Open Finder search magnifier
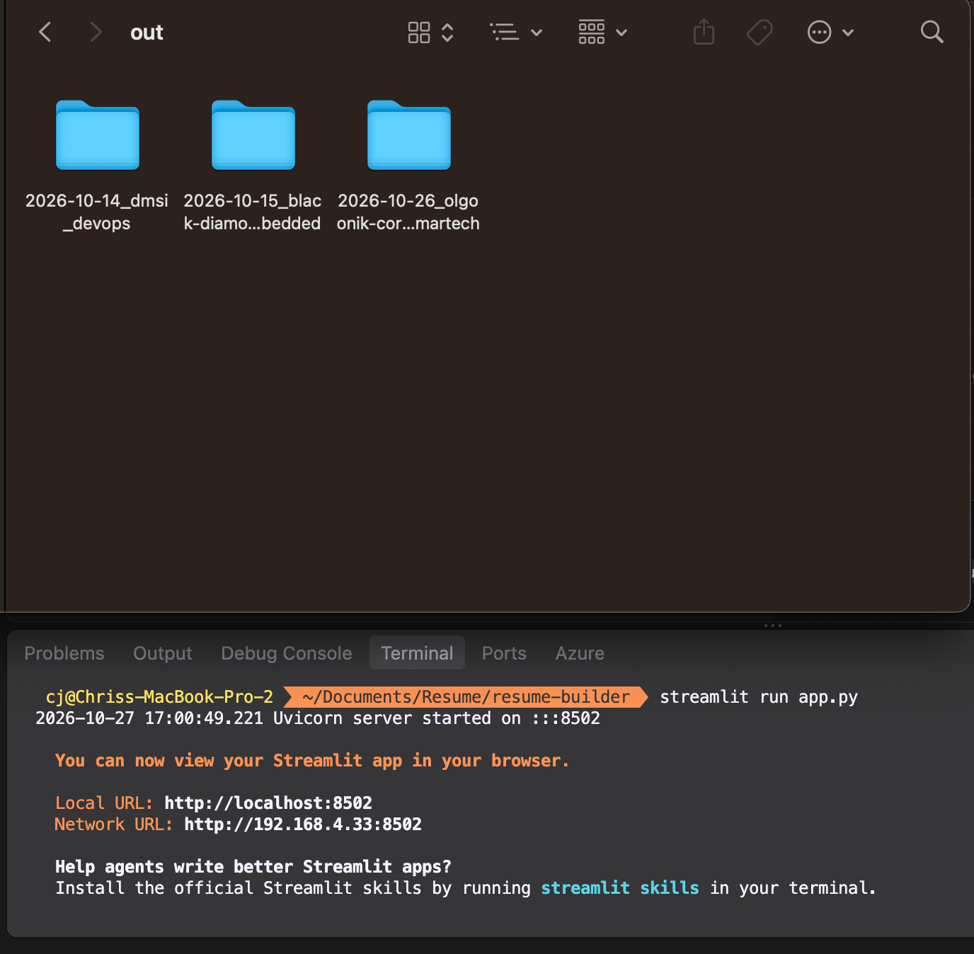 click(x=932, y=32)
